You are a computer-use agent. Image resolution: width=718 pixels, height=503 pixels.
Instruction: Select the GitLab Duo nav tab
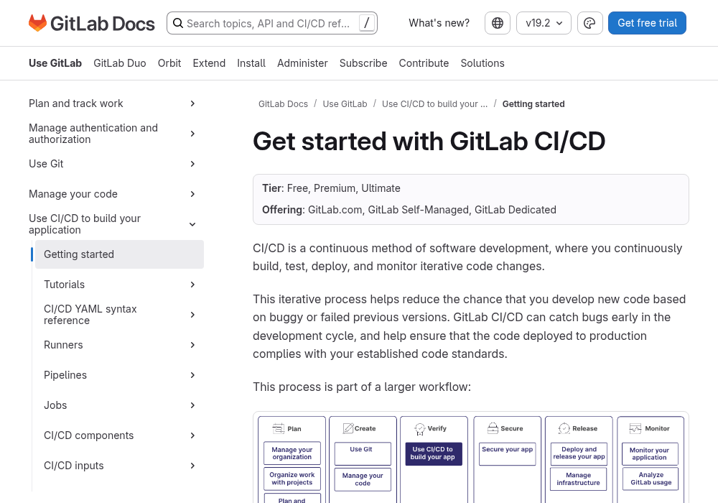[119, 63]
